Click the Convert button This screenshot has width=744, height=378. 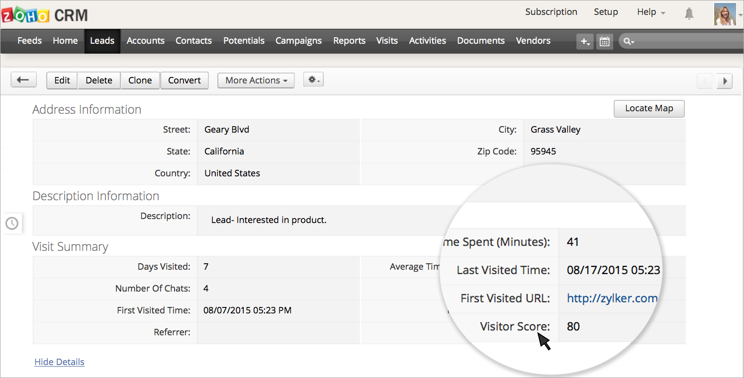click(184, 80)
